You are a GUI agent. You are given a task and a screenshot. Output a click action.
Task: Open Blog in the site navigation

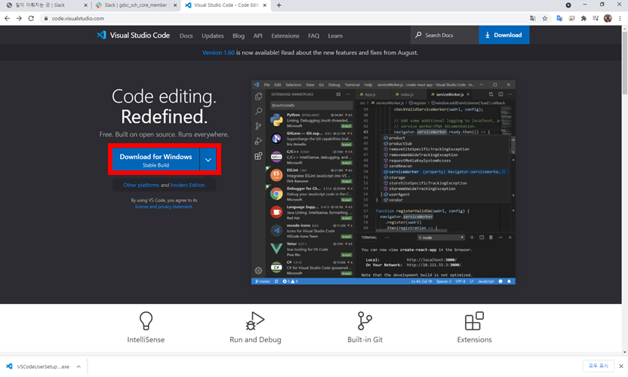coord(239,35)
